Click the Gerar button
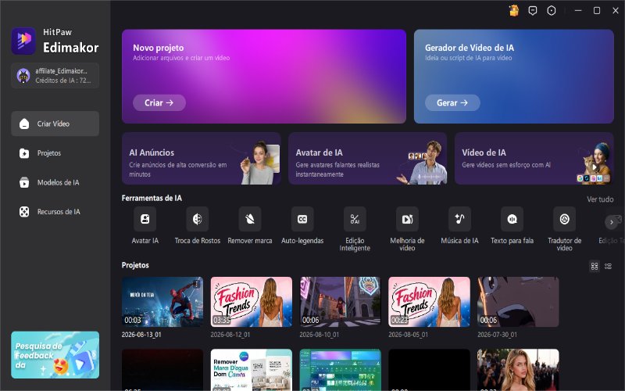625x391 pixels. tap(452, 102)
